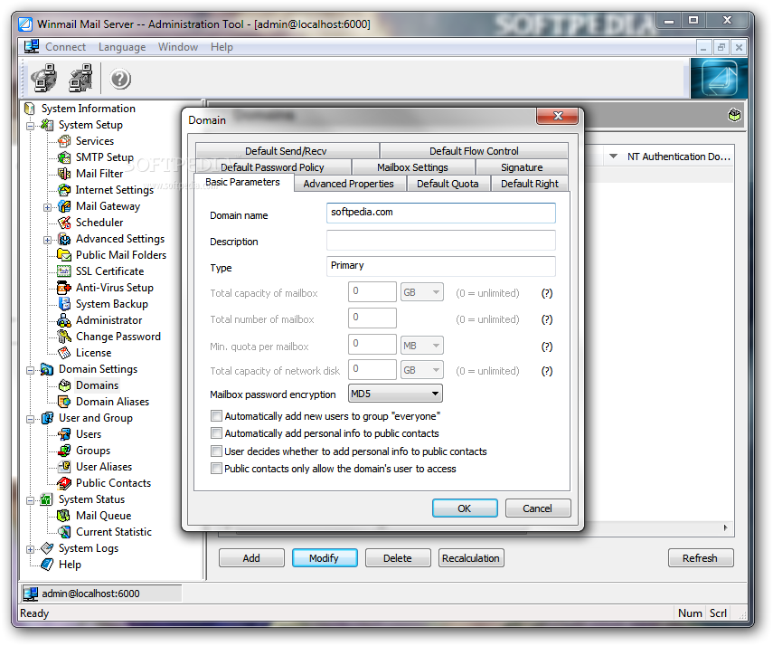Open the Connect menu
The image size is (773, 646).
65,47
